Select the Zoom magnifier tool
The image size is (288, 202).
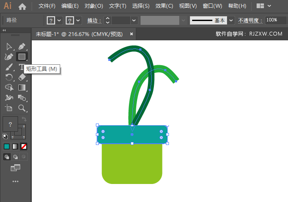(22, 108)
